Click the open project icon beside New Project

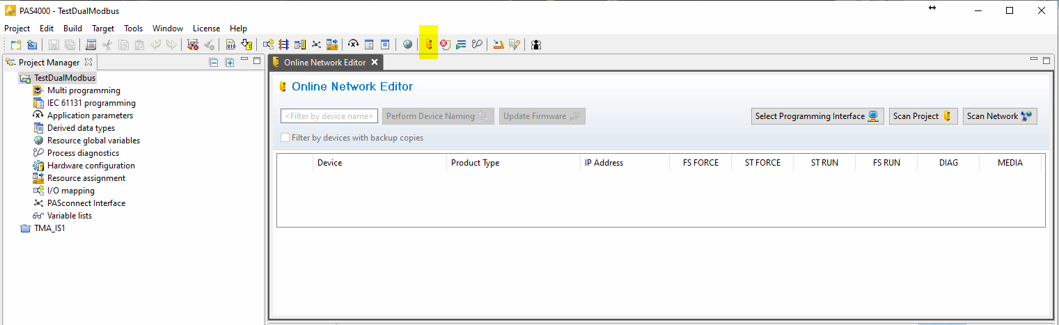point(32,45)
